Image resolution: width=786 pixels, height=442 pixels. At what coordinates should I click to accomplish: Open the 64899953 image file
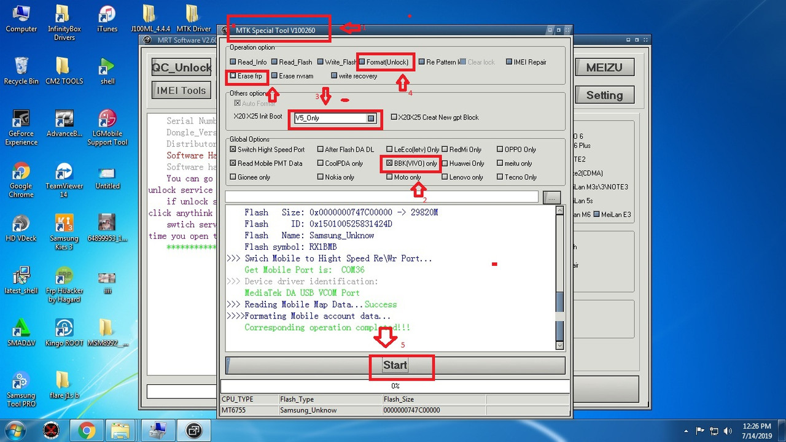[x=107, y=228]
